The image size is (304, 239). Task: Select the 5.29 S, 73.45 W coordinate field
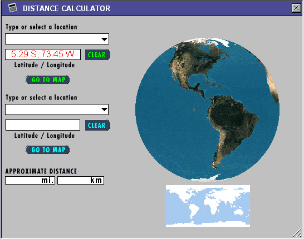[x=43, y=54]
